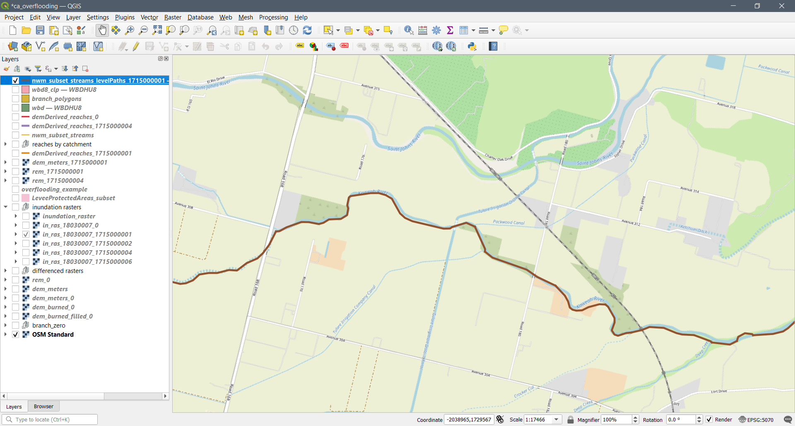
Task: Collapse the inundation rasters group
Action: pyautogui.click(x=5, y=207)
